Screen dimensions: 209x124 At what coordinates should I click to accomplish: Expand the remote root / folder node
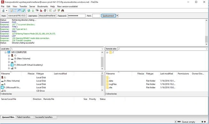[107, 53]
